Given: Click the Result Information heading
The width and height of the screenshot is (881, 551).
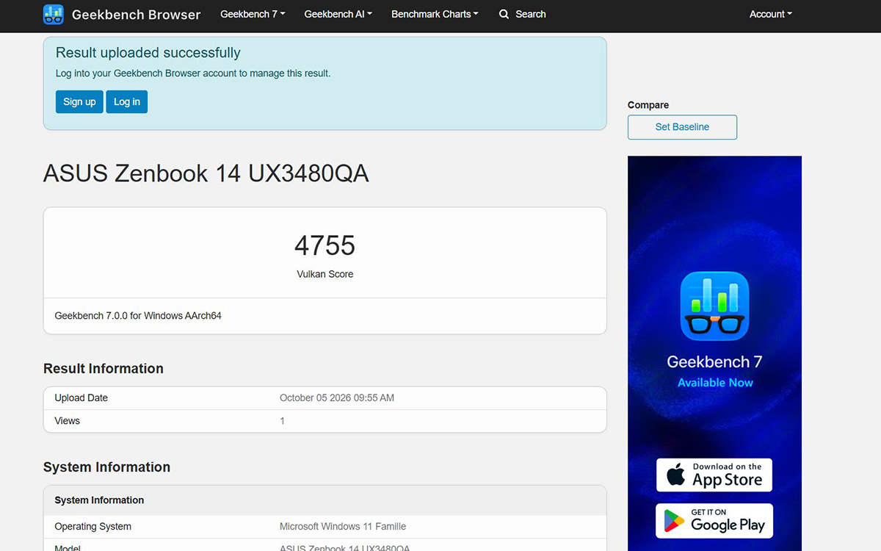Looking at the screenshot, I should pos(104,369).
